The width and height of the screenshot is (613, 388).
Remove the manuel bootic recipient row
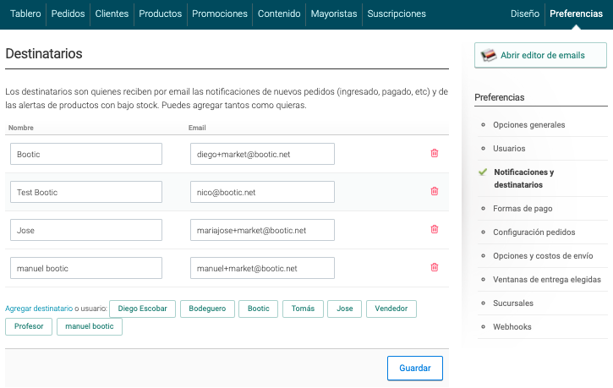435,267
